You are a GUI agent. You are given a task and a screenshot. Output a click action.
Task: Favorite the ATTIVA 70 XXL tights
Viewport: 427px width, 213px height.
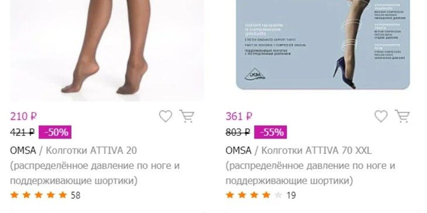coord(381,116)
